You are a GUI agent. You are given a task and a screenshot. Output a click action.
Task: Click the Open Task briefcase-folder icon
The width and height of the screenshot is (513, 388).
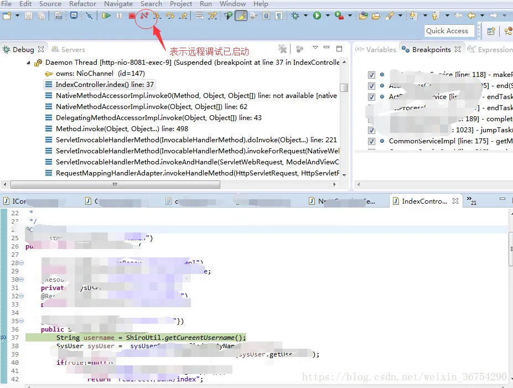point(376,15)
